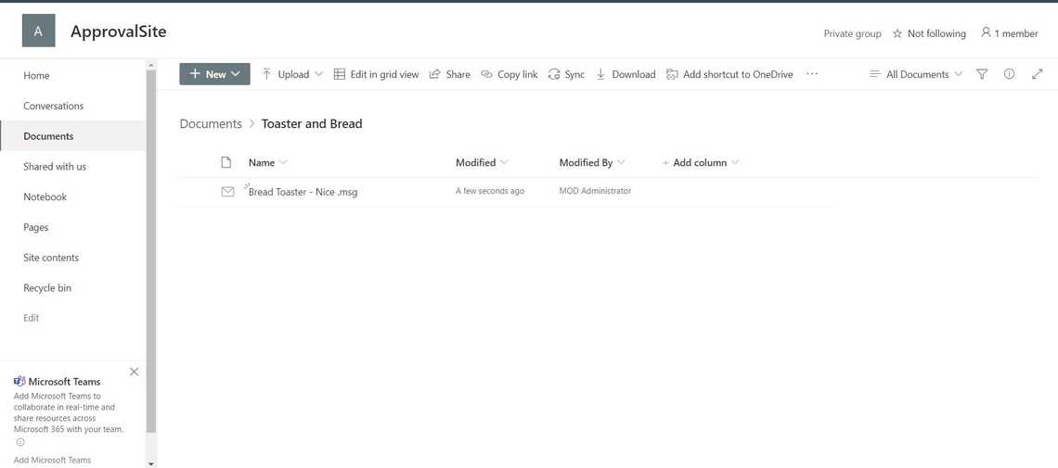Viewport: 1058px width, 468px height.
Task: Click Edit under the navigation list
Action: point(31,318)
